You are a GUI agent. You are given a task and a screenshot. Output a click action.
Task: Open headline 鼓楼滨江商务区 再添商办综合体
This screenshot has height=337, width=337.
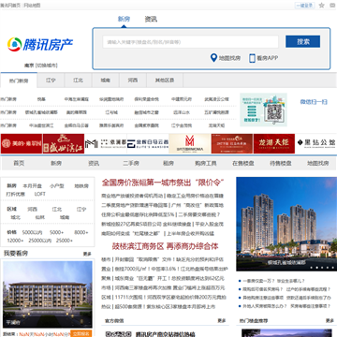click(165, 246)
